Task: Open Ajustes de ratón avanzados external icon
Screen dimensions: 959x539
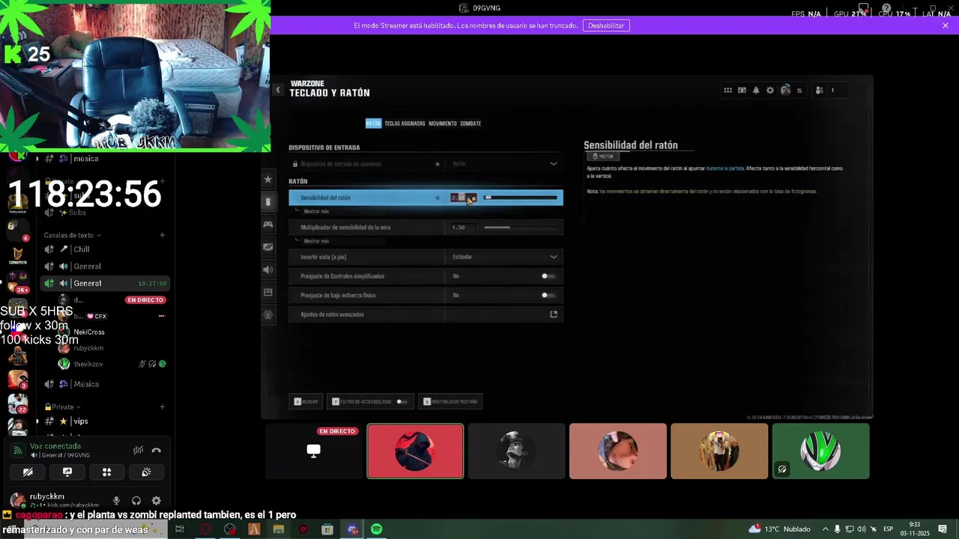Action: click(x=554, y=314)
